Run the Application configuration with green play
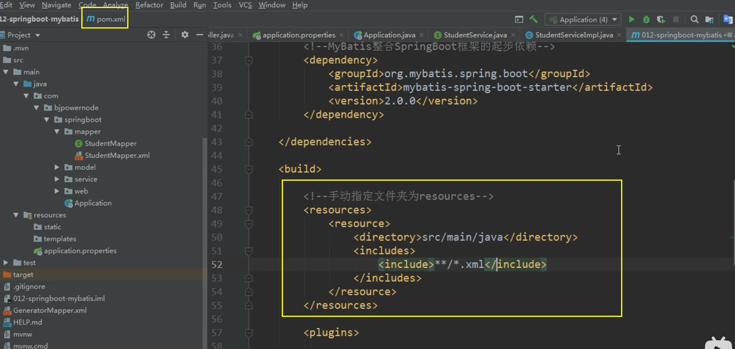 [632, 19]
